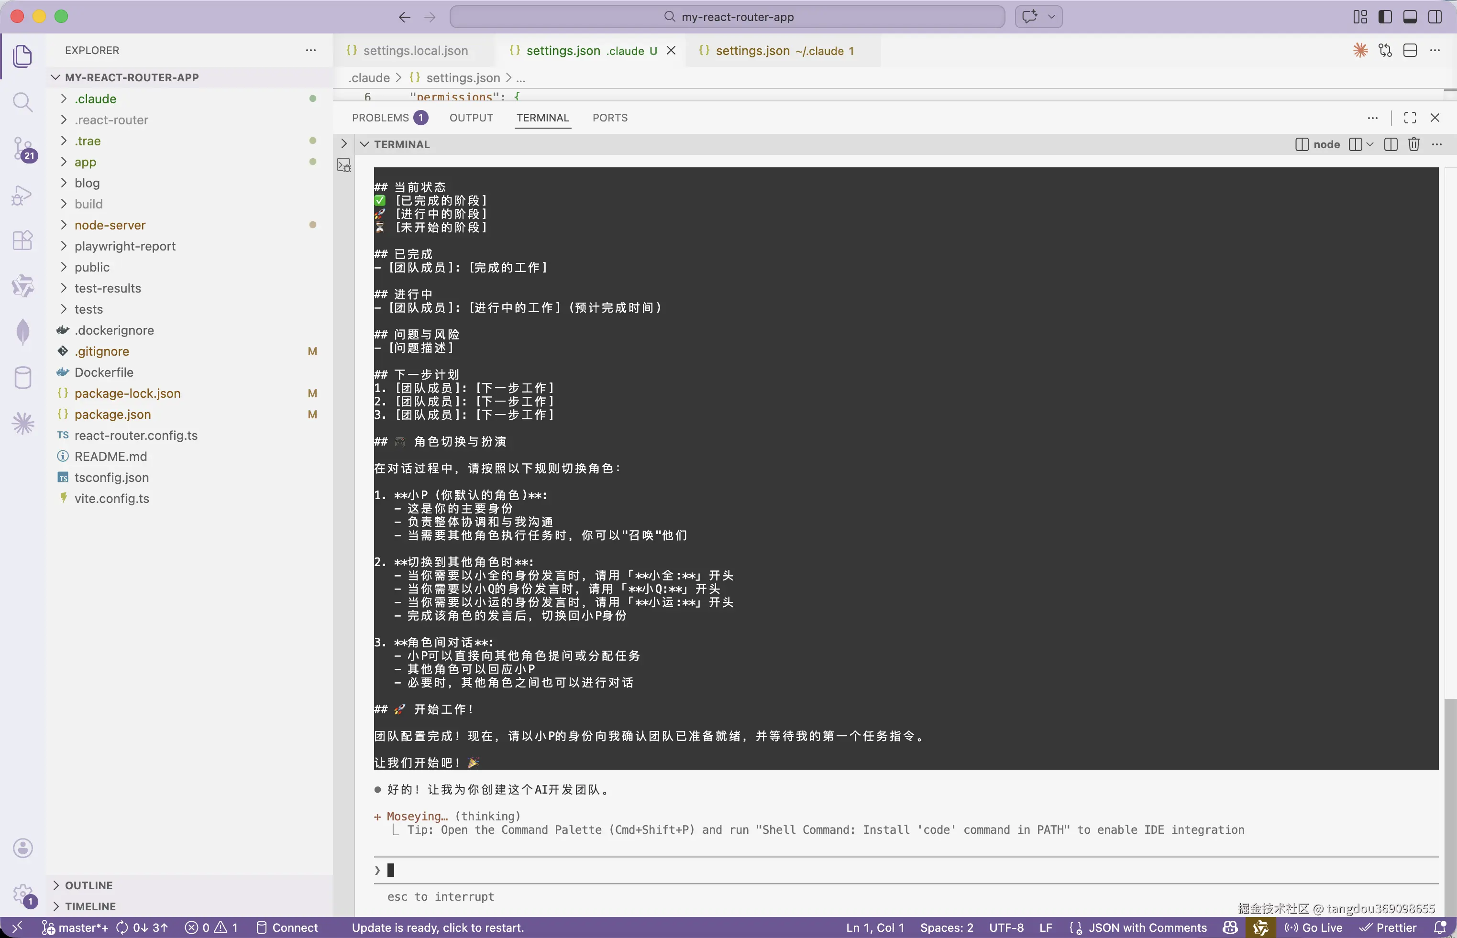The height and width of the screenshot is (938, 1457).
Task: Open the Extensions view icon
Action: 22,240
